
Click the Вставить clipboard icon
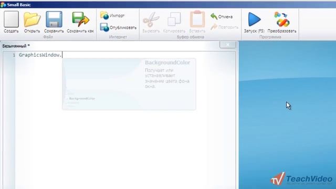click(197, 22)
